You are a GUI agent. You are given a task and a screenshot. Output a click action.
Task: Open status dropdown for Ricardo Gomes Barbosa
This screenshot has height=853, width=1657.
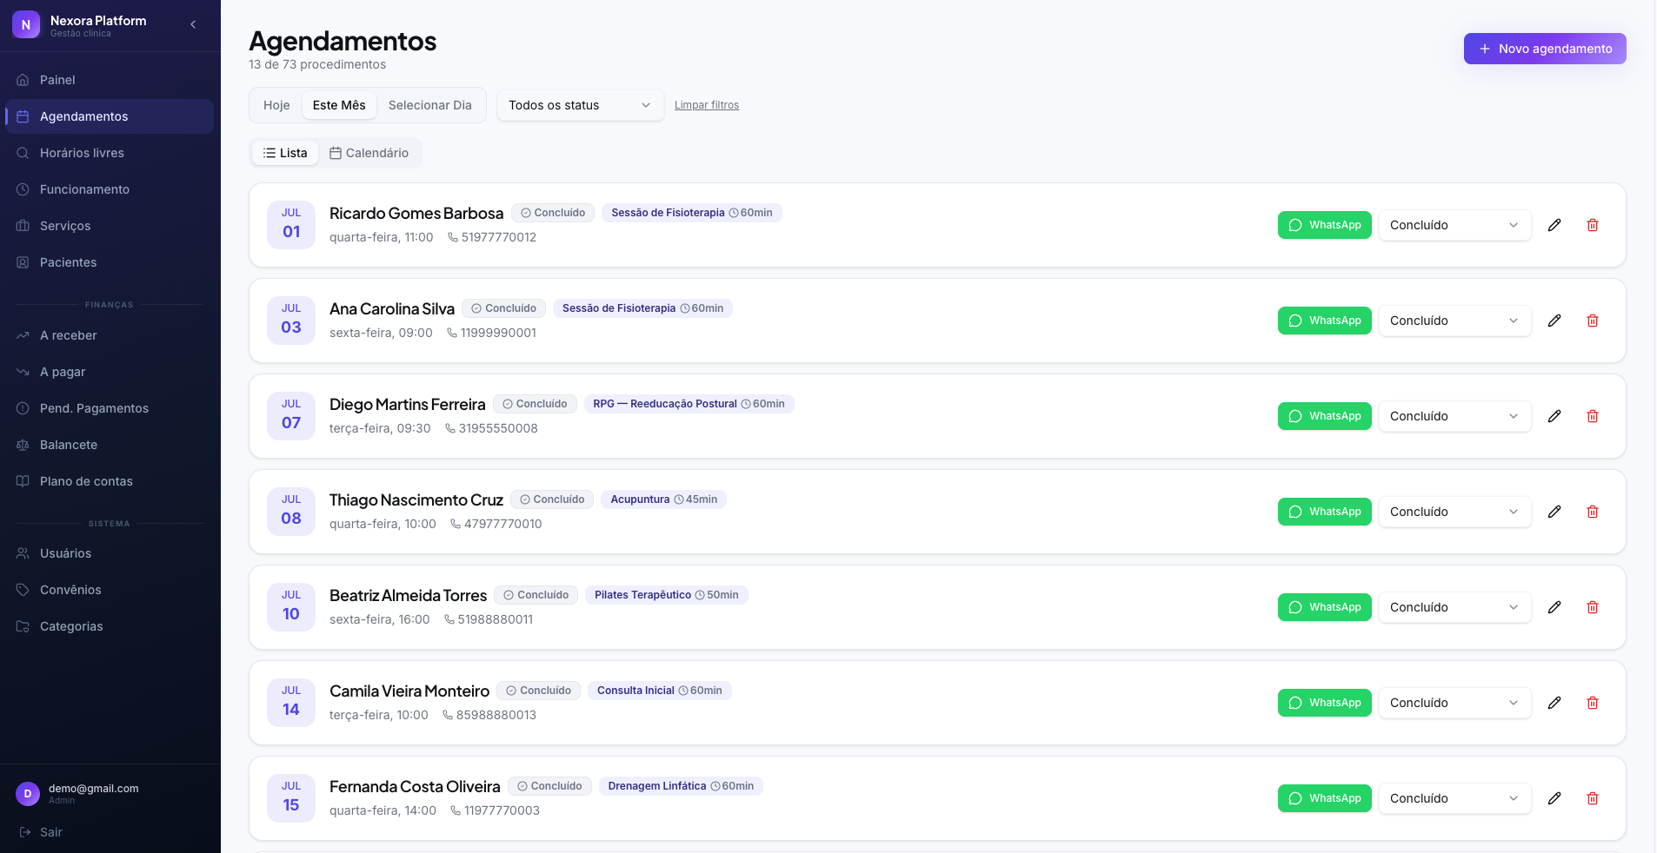point(1454,225)
